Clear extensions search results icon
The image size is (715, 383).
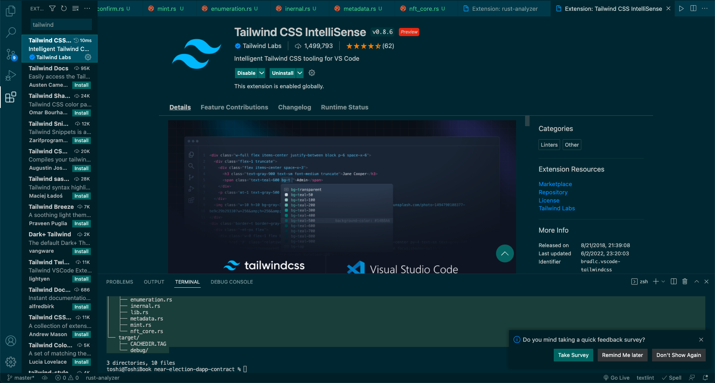75,8
